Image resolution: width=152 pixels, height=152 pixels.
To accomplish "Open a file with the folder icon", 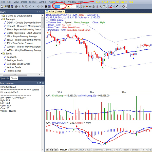I will coord(5,7).
